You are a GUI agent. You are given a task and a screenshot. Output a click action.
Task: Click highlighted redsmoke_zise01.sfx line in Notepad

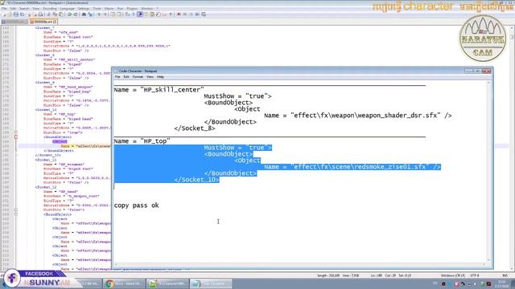coord(352,167)
